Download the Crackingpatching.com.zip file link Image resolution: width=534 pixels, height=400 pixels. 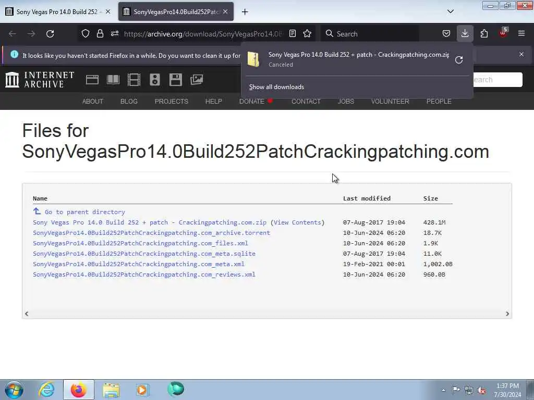tap(150, 222)
